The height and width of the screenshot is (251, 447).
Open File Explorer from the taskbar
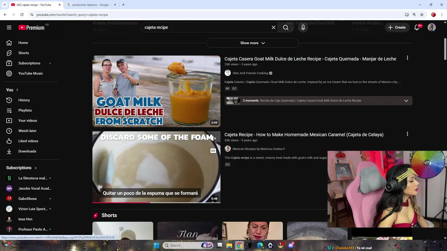coord(229,245)
